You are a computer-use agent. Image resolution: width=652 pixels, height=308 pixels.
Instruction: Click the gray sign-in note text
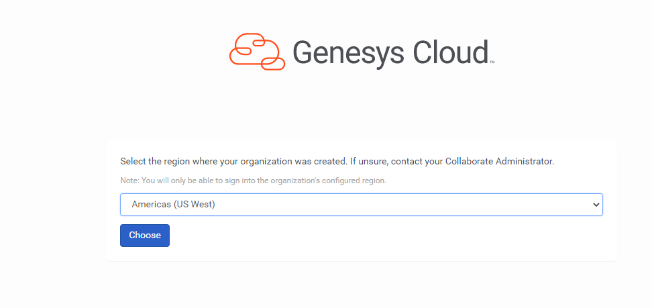click(253, 181)
